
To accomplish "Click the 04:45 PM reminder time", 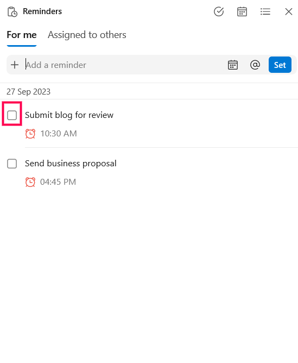I will tap(58, 182).
